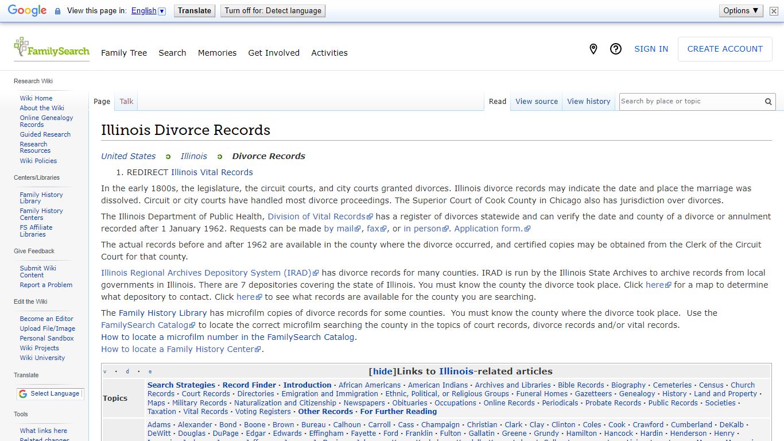The height and width of the screenshot is (441, 784).
Task: Open the Guided Research link
Action: (45, 134)
